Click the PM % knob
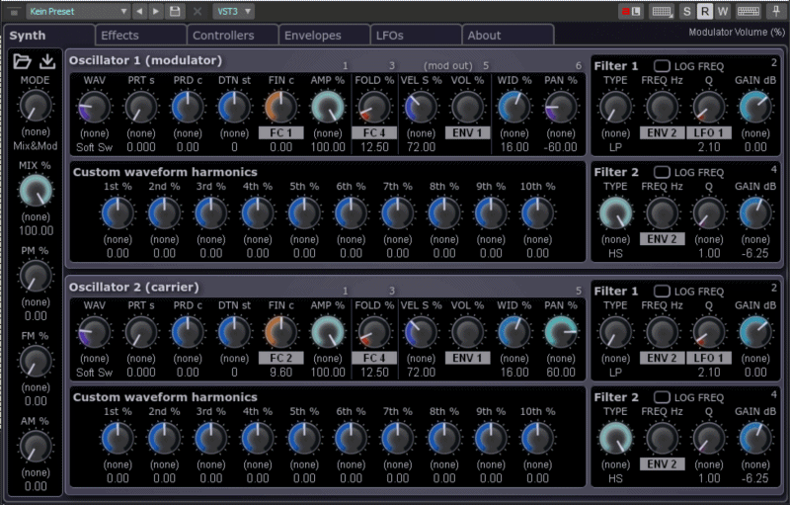790x505 pixels. click(x=36, y=276)
